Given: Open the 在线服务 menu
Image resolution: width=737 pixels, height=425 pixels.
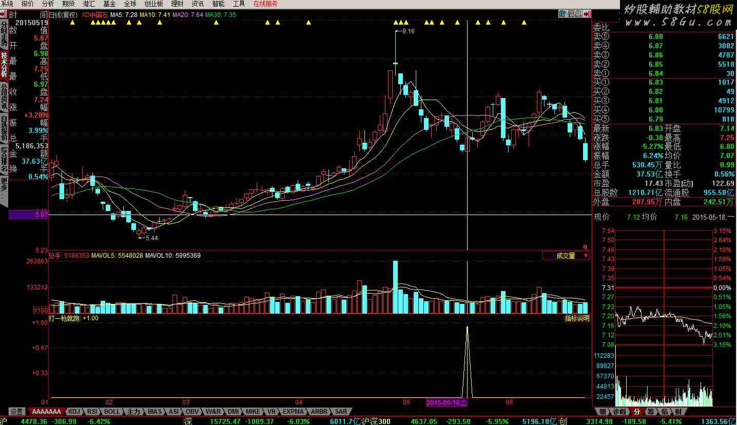Looking at the screenshot, I should pyautogui.click(x=265, y=4).
